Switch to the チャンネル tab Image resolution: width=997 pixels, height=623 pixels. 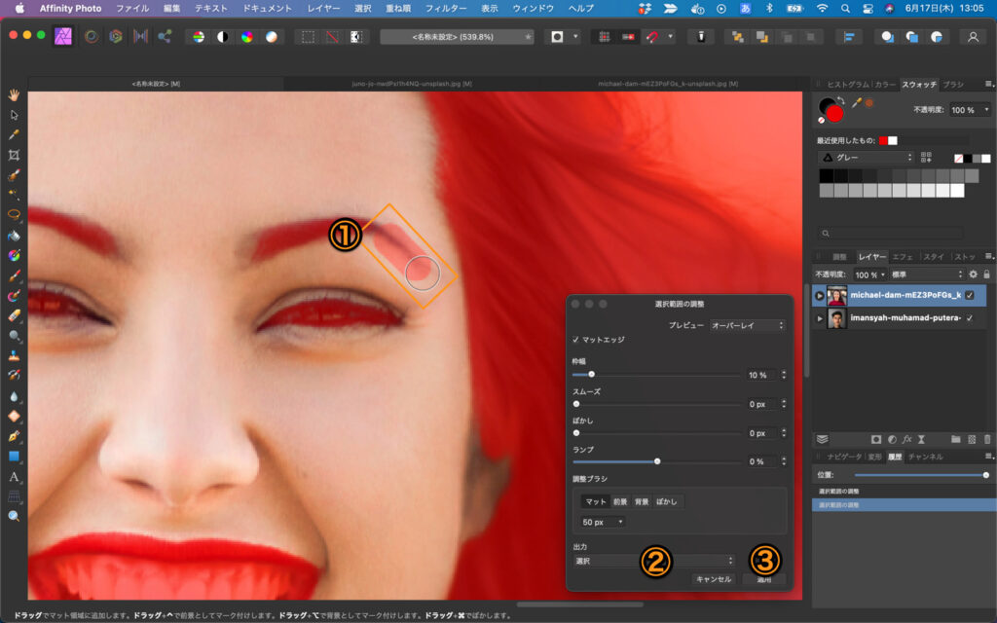pos(925,456)
